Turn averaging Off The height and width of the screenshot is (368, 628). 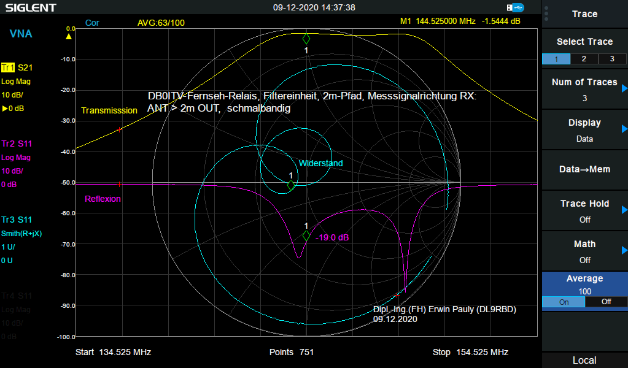coord(606,302)
